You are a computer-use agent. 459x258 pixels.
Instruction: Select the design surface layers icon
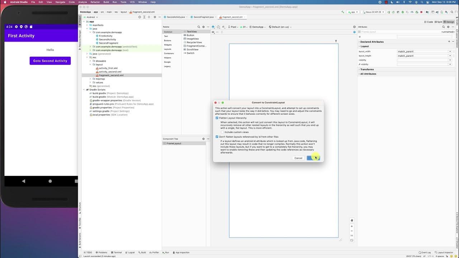click(x=213, y=27)
